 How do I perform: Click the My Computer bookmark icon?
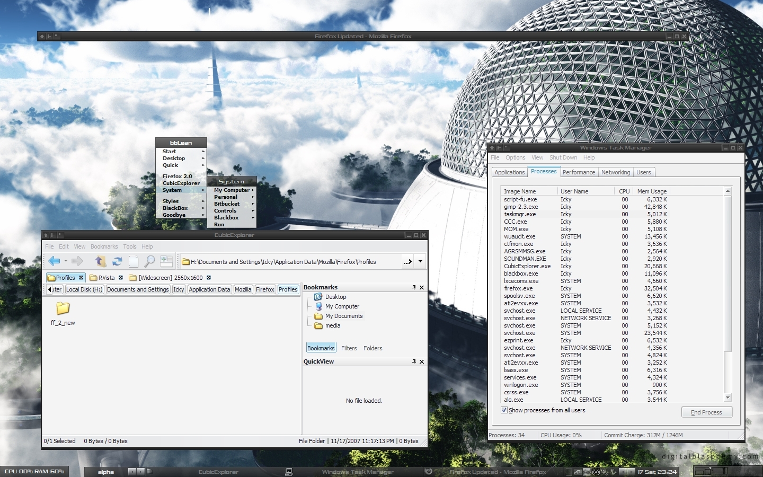click(318, 306)
